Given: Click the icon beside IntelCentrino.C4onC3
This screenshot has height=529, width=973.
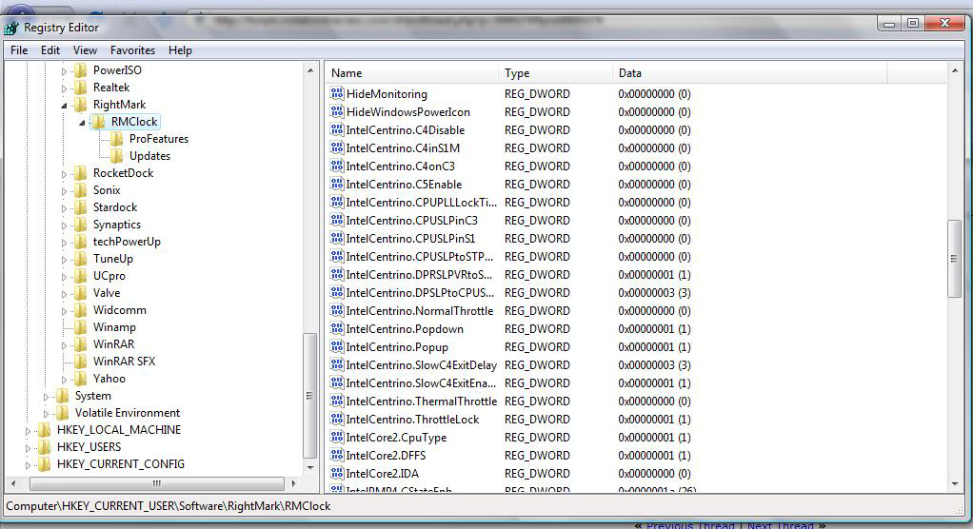Looking at the screenshot, I should pos(337,166).
